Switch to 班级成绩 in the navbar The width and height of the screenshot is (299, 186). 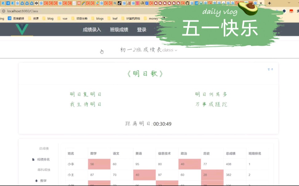tap(119, 30)
